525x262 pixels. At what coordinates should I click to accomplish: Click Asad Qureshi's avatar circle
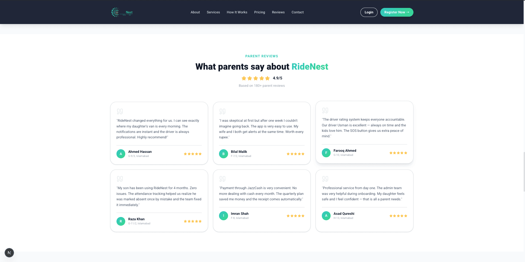coord(326,216)
